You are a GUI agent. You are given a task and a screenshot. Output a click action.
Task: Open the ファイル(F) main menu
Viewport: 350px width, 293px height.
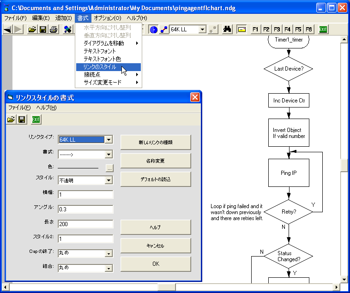[x=15, y=18]
